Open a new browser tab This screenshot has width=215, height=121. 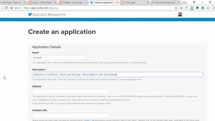[x=184, y=3]
